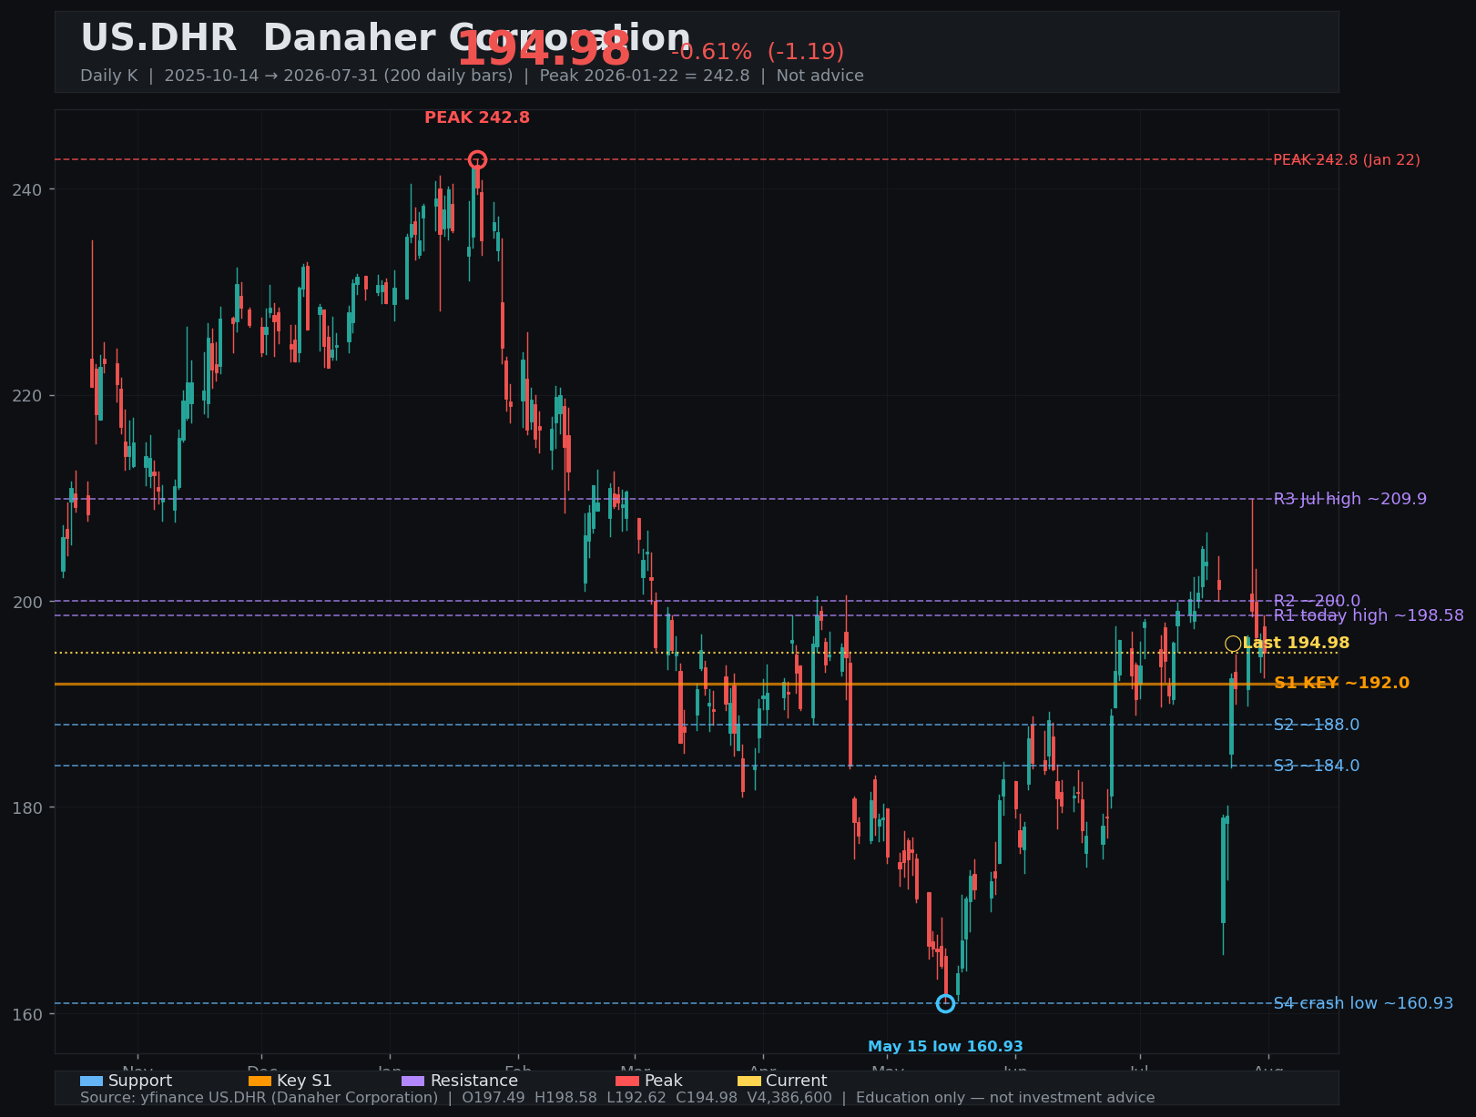Click the Daily K date range subtitle
The image size is (1476, 1117).
472,76
